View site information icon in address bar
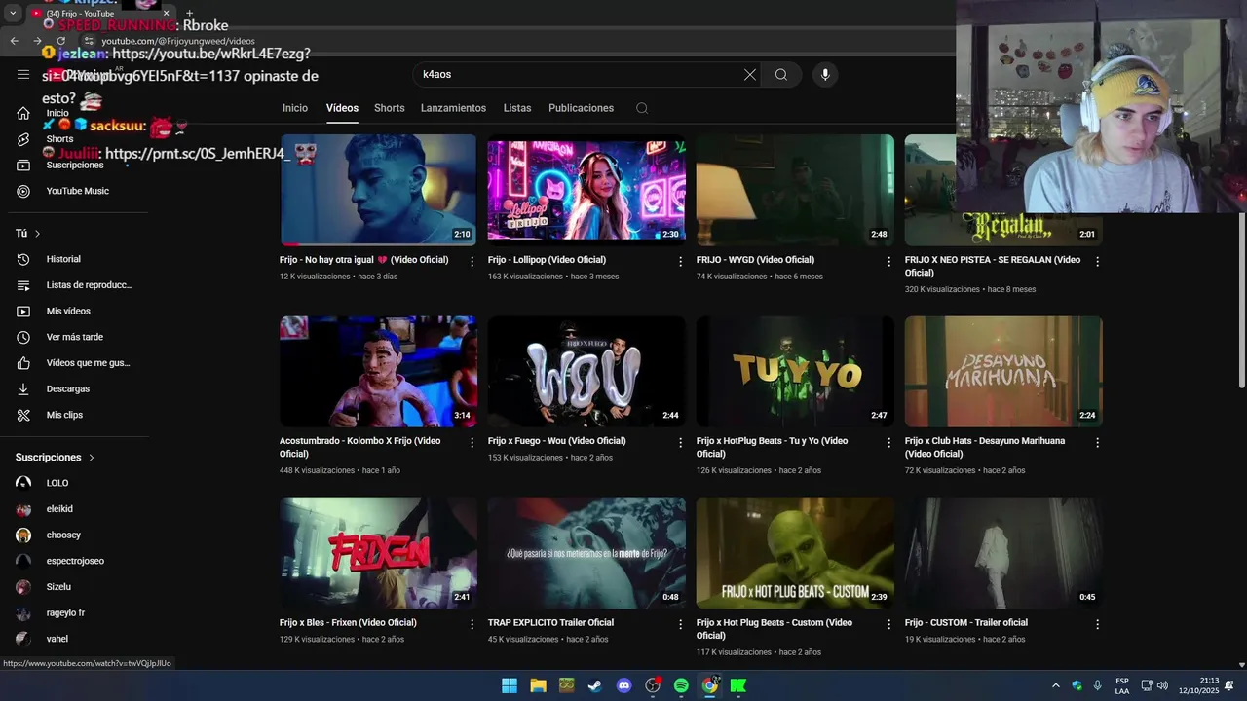1247x701 pixels. pos(89,41)
